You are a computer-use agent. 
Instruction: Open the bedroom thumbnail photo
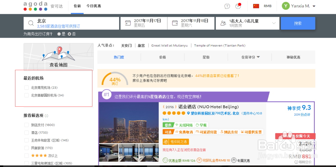tap(109, 153)
